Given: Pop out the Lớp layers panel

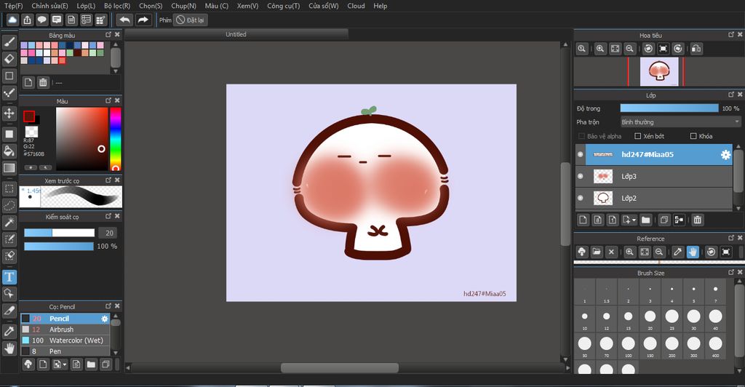Looking at the screenshot, I should [x=731, y=95].
